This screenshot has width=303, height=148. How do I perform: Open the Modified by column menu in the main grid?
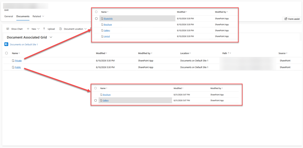(x=151, y=53)
